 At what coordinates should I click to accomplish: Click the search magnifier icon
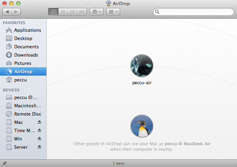click(x=157, y=12)
